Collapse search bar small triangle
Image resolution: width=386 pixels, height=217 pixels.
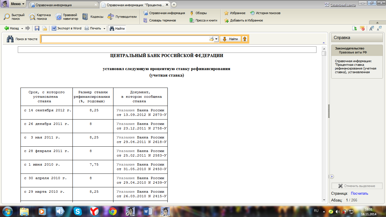click(x=323, y=43)
